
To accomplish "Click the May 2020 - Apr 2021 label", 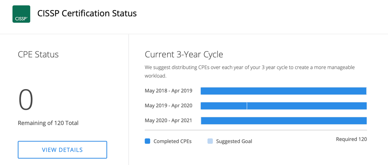I will (168, 120).
